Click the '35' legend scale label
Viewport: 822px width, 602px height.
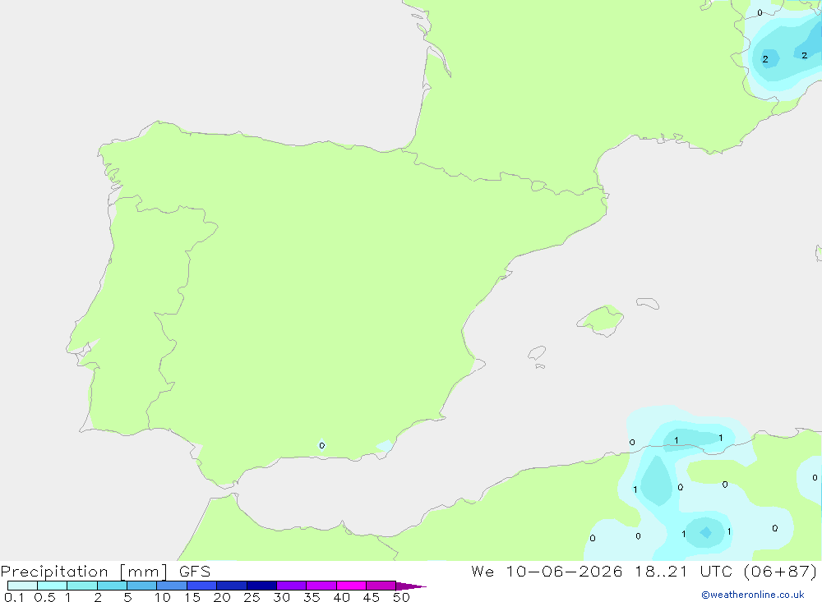tap(312, 597)
